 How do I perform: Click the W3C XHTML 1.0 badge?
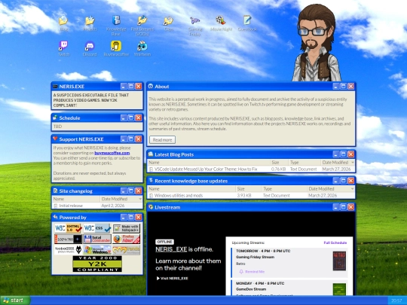[69, 228]
